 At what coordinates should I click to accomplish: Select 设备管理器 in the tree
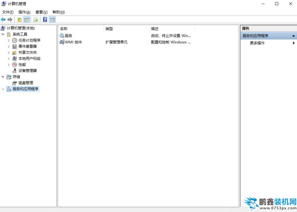pyautogui.click(x=28, y=71)
